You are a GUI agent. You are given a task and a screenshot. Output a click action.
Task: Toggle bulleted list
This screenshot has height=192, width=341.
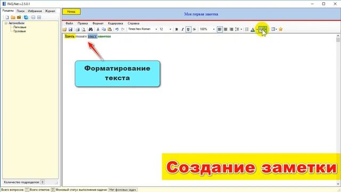[247, 29]
